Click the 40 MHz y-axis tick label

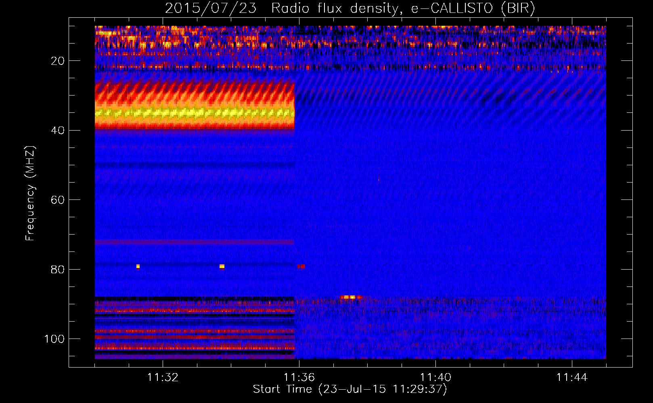point(58,131)
